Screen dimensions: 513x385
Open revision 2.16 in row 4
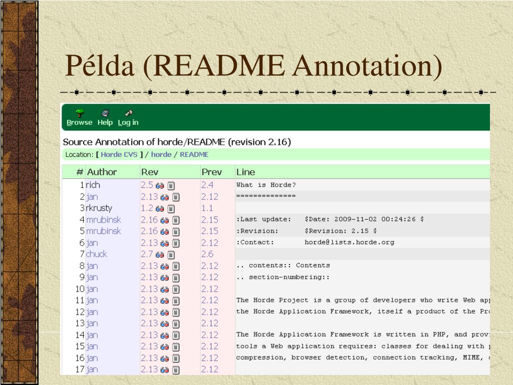click(x=149, y=220)
